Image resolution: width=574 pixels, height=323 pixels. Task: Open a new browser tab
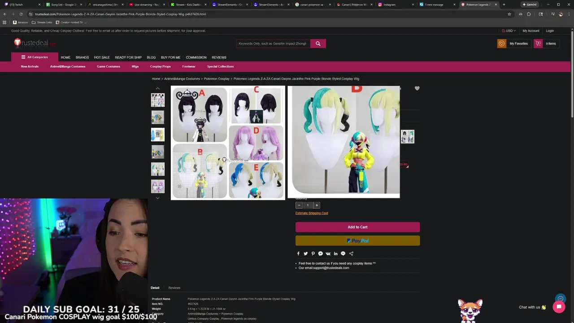(x=504, y=4)
